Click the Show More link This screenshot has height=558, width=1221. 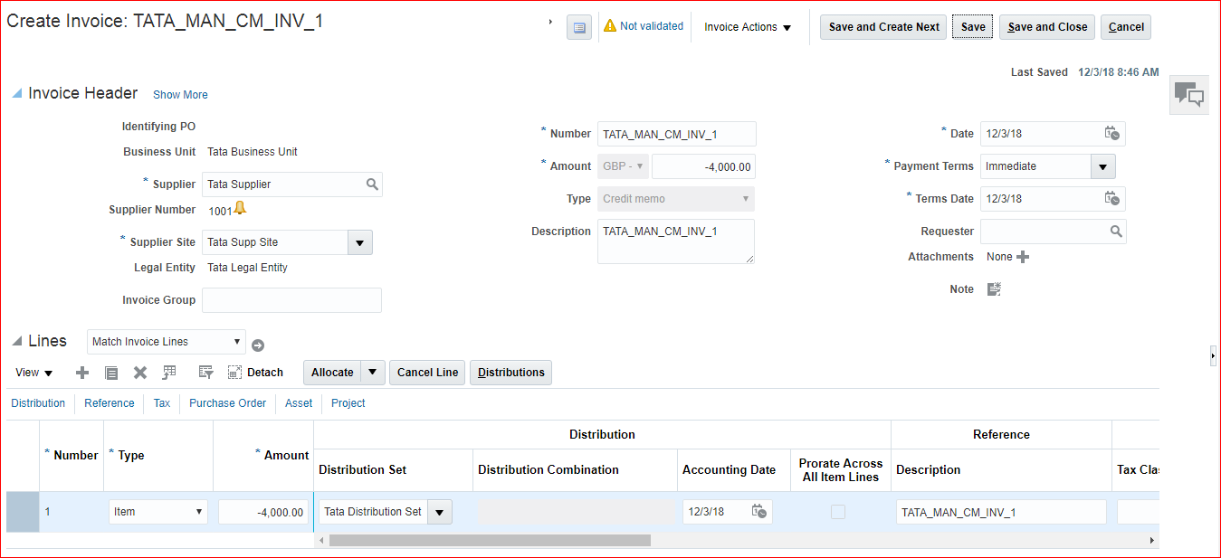(180, 95)
